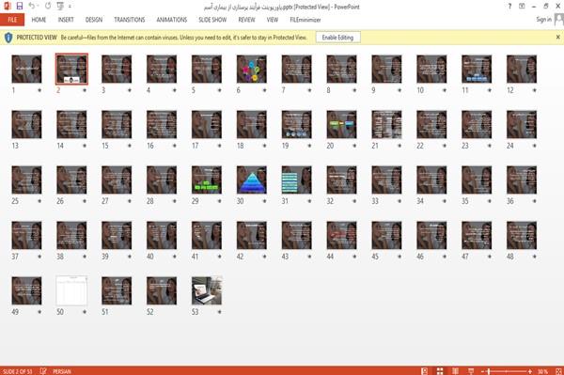Viewport: 564px width, 375px height.
Task: Open the Undo history dropdown arrow
Action: pos(39,7)
